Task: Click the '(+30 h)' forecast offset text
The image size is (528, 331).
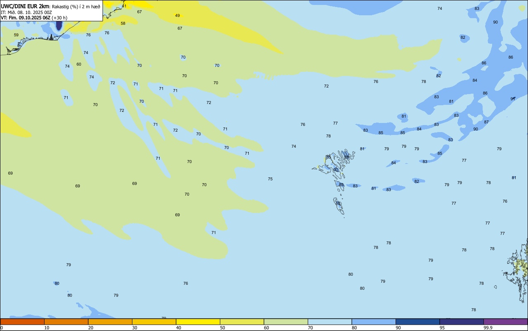Action: (59, 18)
